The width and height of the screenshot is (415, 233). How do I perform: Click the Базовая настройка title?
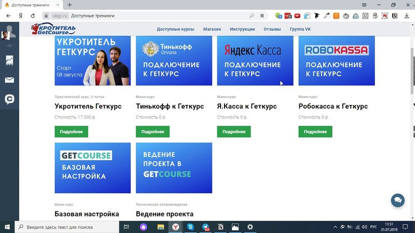87,214
